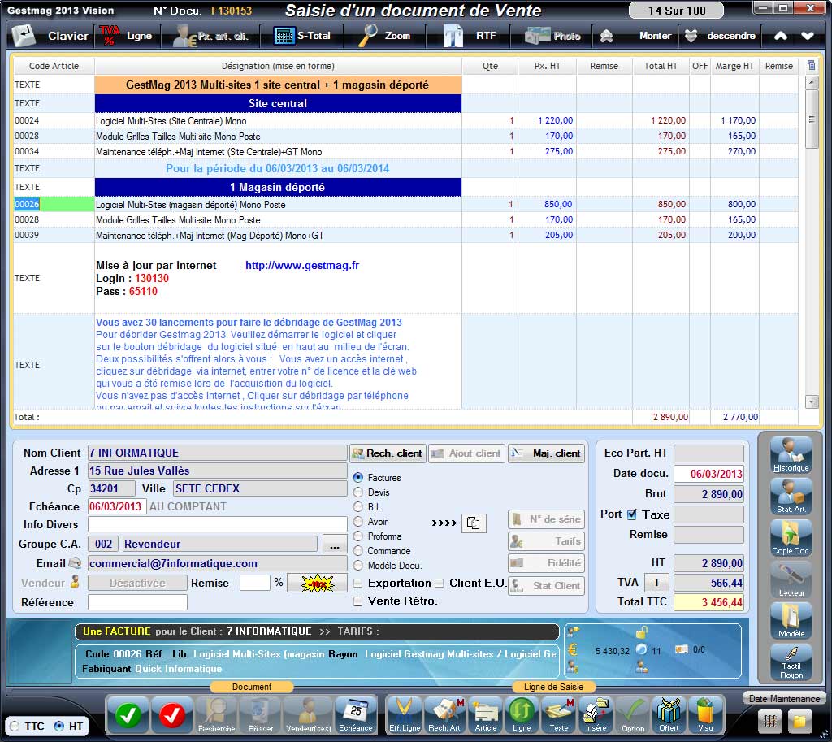832x742 pixels.
Task: Select the Commande radio button
Action: point(358,551)
